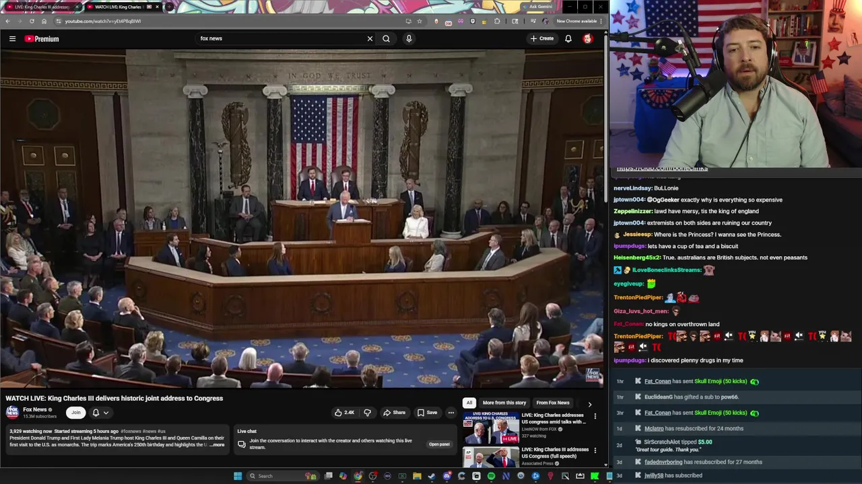
Task: Open a new browser tab
Action: [x=169, y=7]
